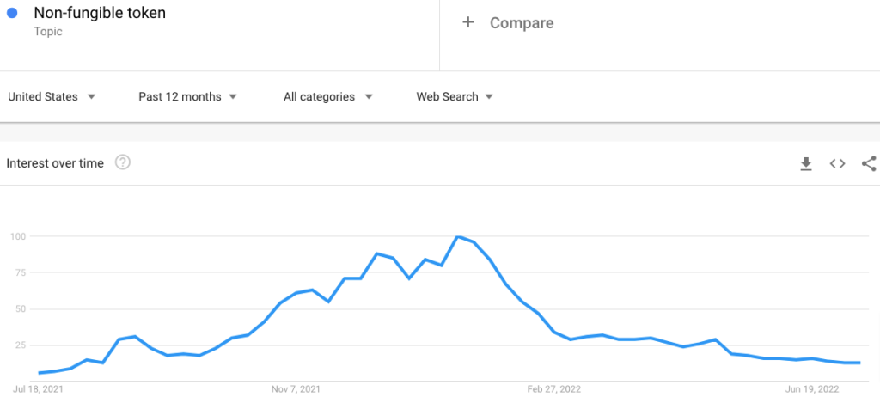Click the blue dot next to Non-fungible token
Viewport: 880px width, 397px height.
pos(12,14)
